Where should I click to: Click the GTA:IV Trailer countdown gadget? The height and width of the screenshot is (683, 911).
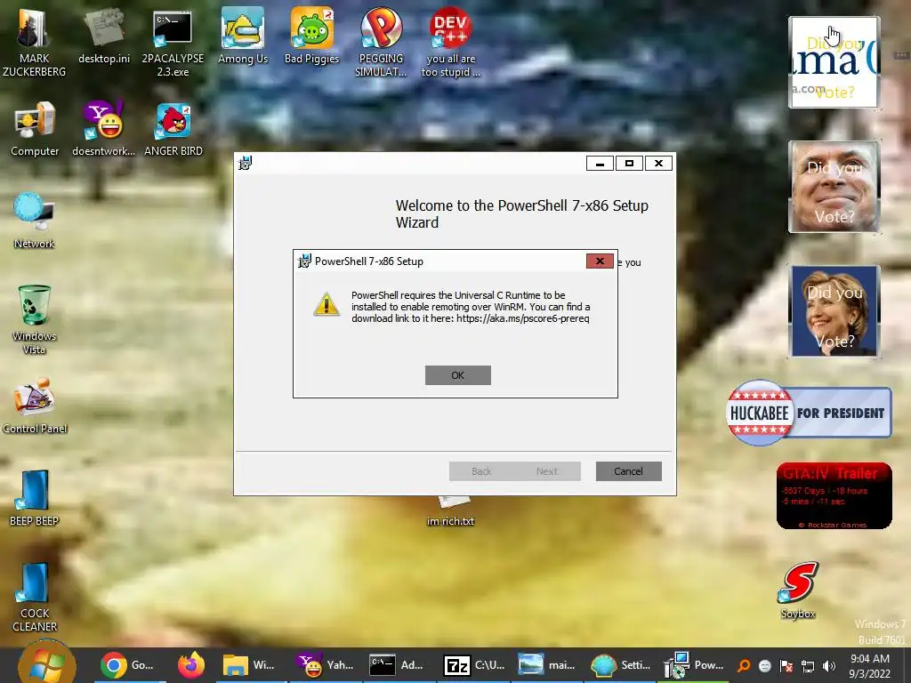click(x=834, y=496)
